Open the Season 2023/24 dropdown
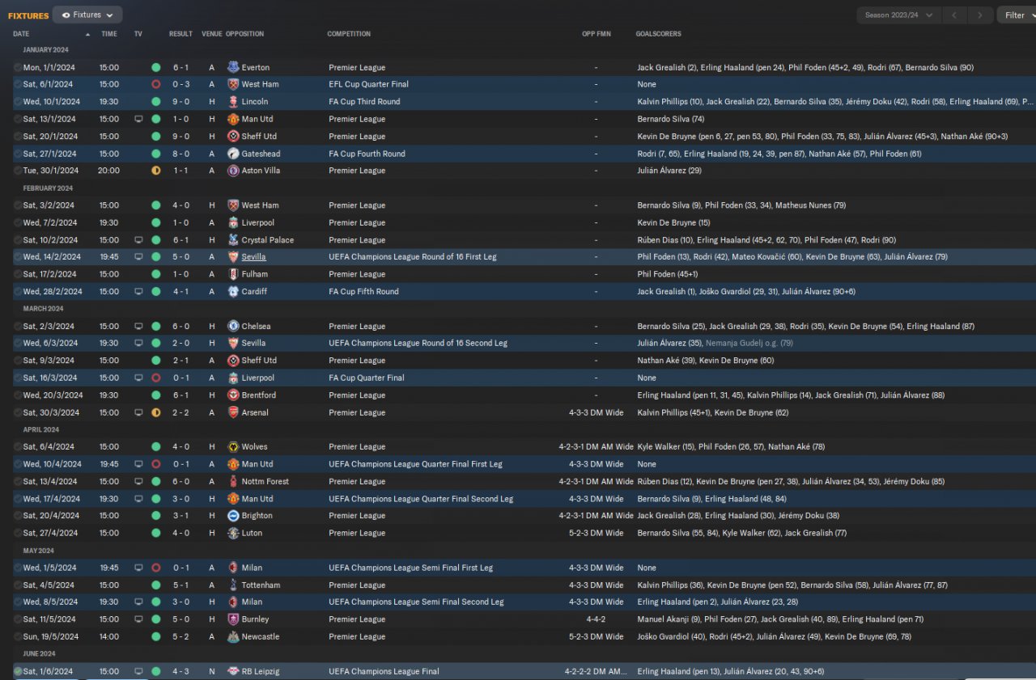The image size is (1036, 680). point(898,15)
